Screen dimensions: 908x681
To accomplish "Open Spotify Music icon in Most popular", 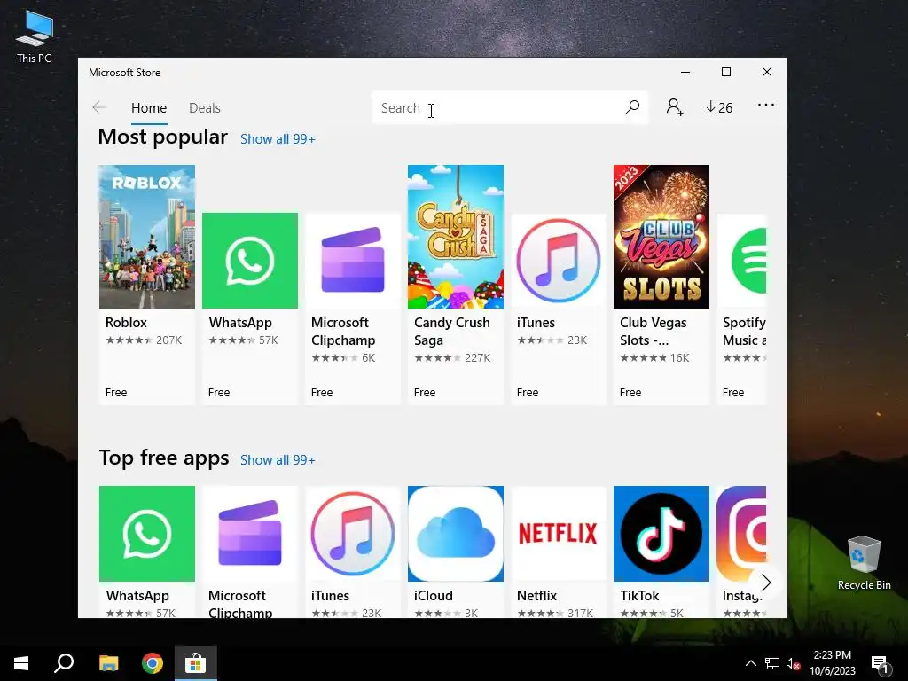I will (742, 261).
